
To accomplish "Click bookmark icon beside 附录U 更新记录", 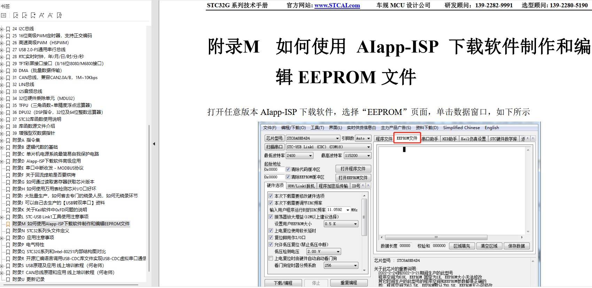I will [8, 280].
